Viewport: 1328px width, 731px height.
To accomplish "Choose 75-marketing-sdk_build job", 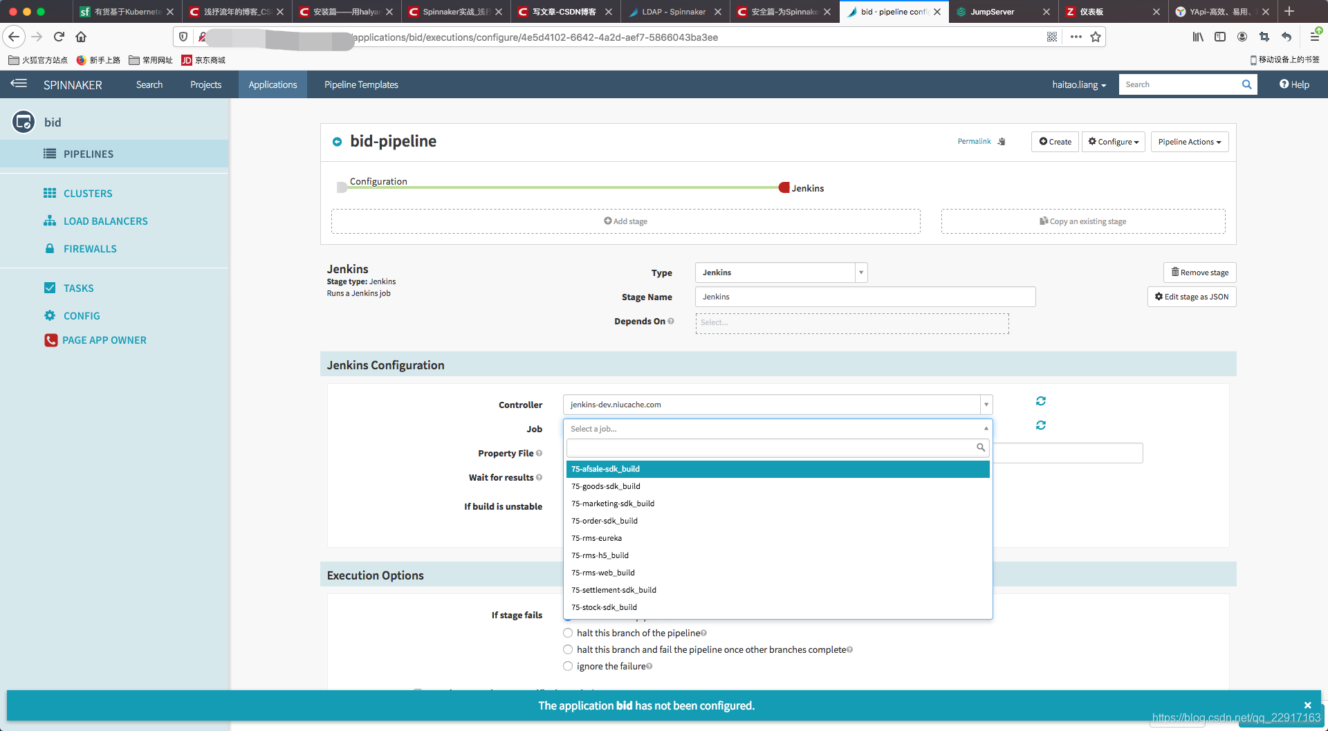I will click(x=778, y=503).
